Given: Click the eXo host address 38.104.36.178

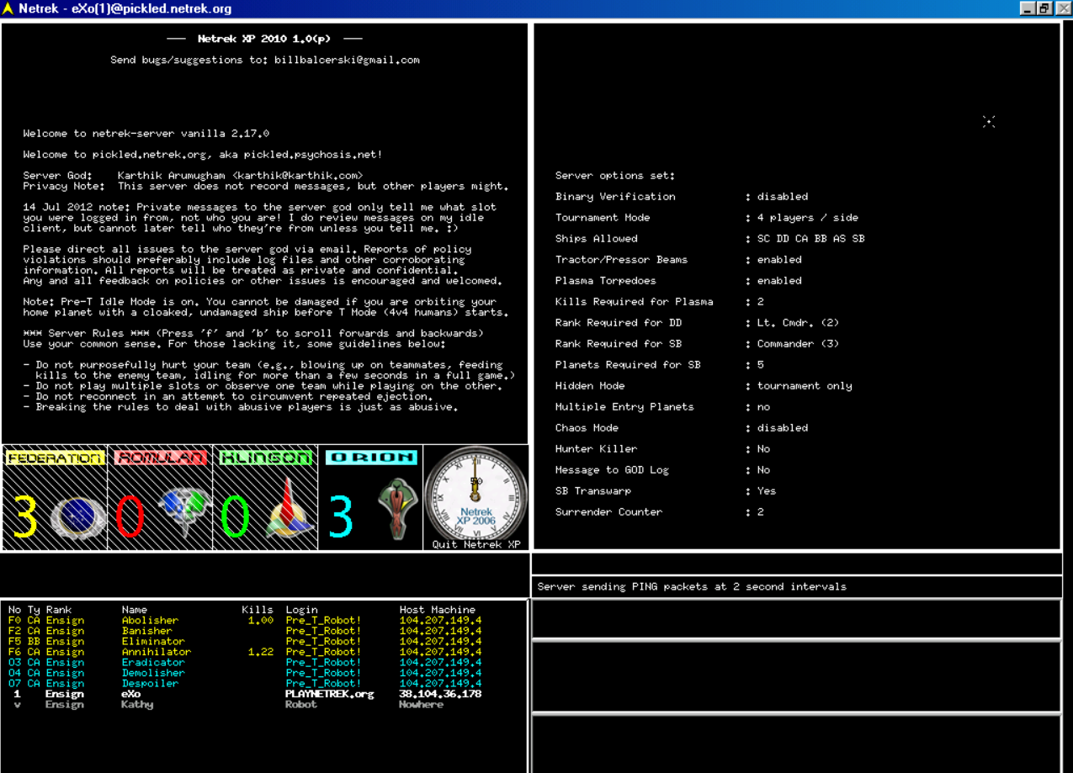Looking at the screenshot, I should pyautogui.click(x=440, y=694).
